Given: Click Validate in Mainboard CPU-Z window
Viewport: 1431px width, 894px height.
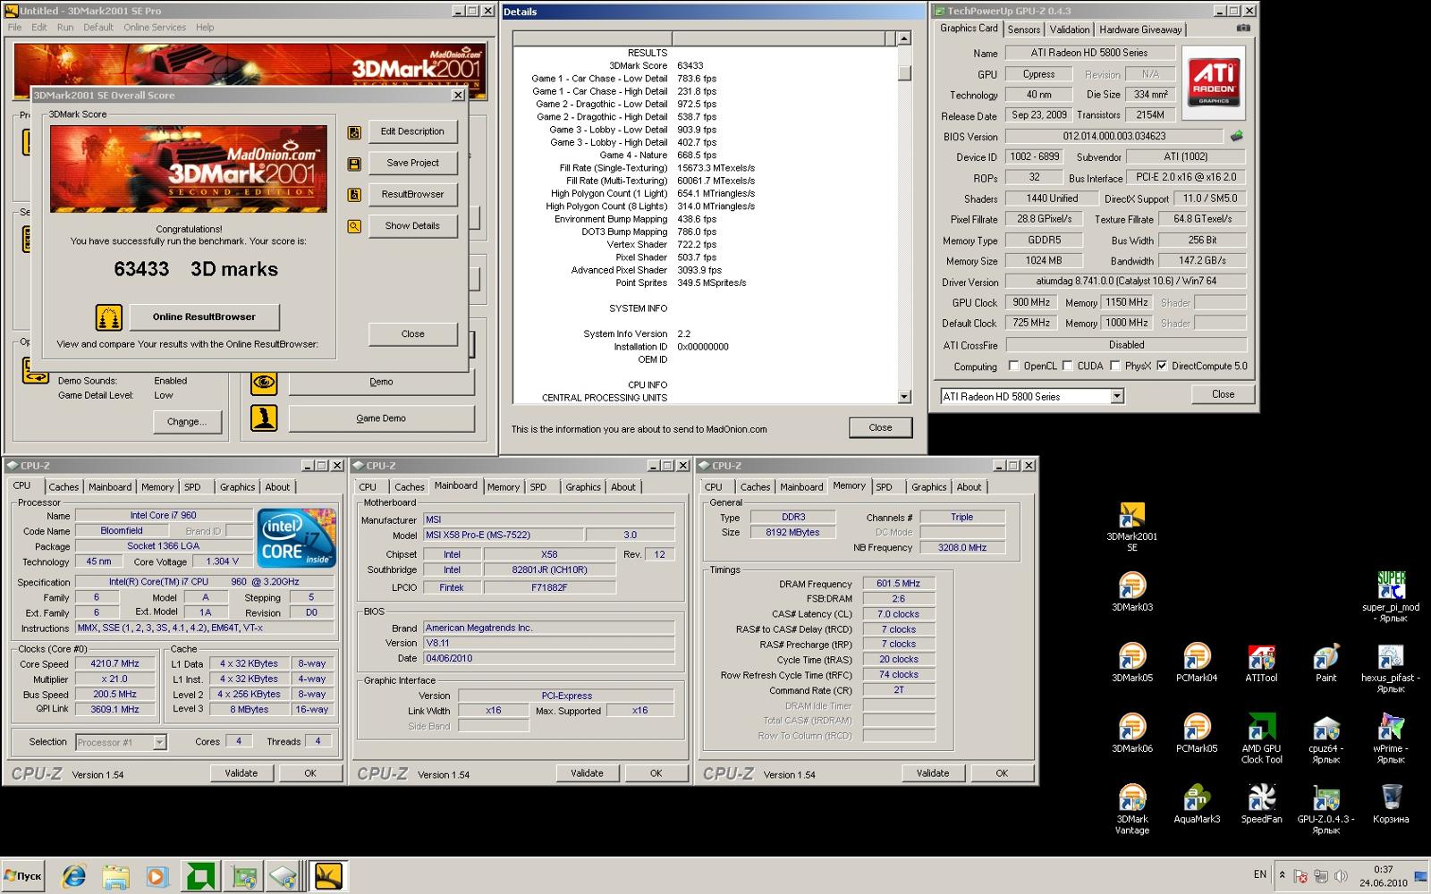Looking at the screenshot, I should click(587, 773).
